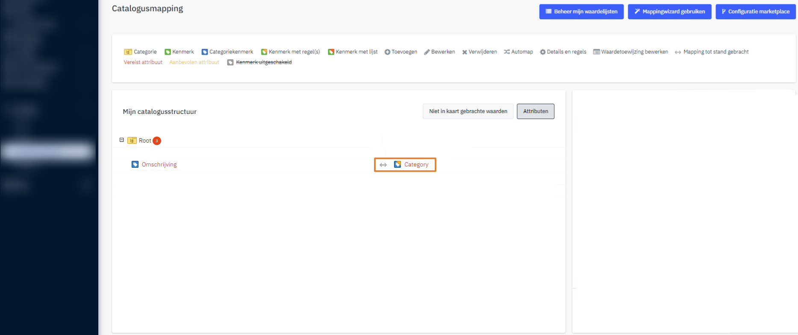
Task: Click the yellow Categorie folder icon in legend
Action: click(128, 52)
